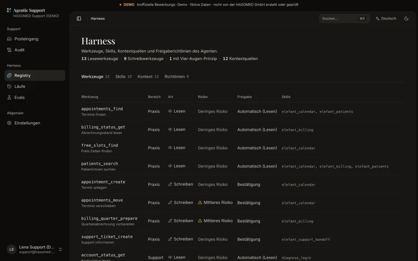
Task: Click the Bereich column header
Action: [154, 97]
